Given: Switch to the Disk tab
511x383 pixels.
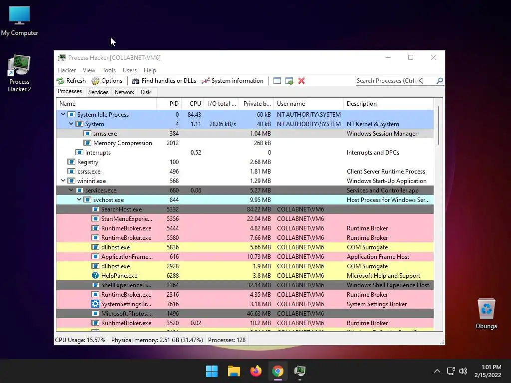Looking at the screenshot, I should pyautogui.click(x=146, y=92).
